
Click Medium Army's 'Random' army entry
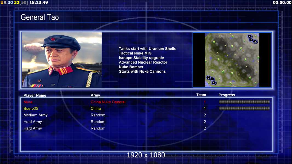(x=98, y=115)
